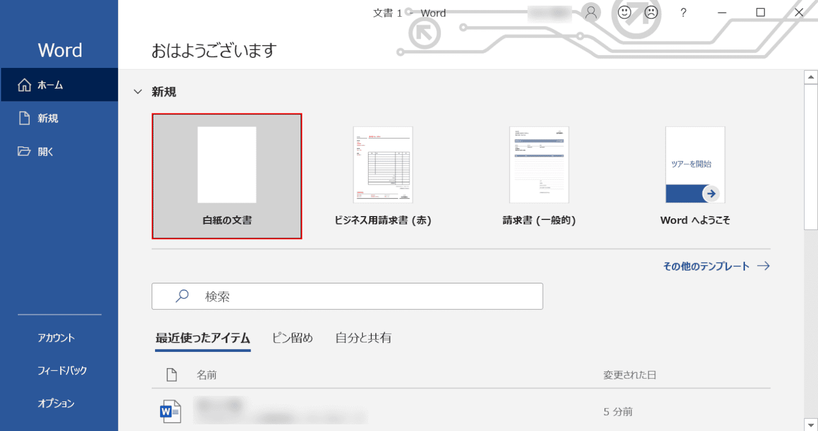Click the page icon beside 新規
The height and width of the screenshot is (431, 818).
coord(24,118)
